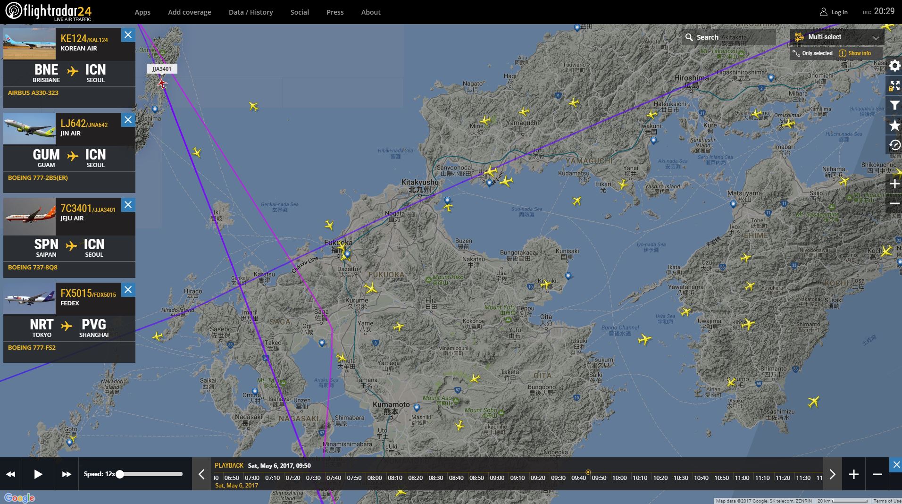
Task: Zoom in on the map
Action: tap(894, 184)
